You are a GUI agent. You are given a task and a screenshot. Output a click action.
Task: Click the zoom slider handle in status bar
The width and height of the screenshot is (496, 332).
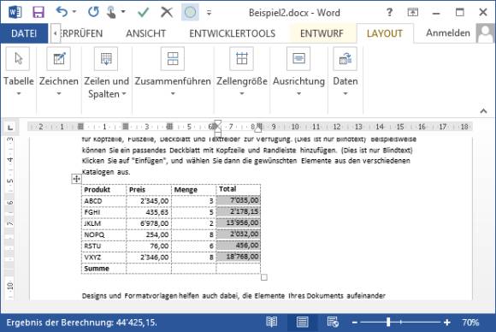388,323
